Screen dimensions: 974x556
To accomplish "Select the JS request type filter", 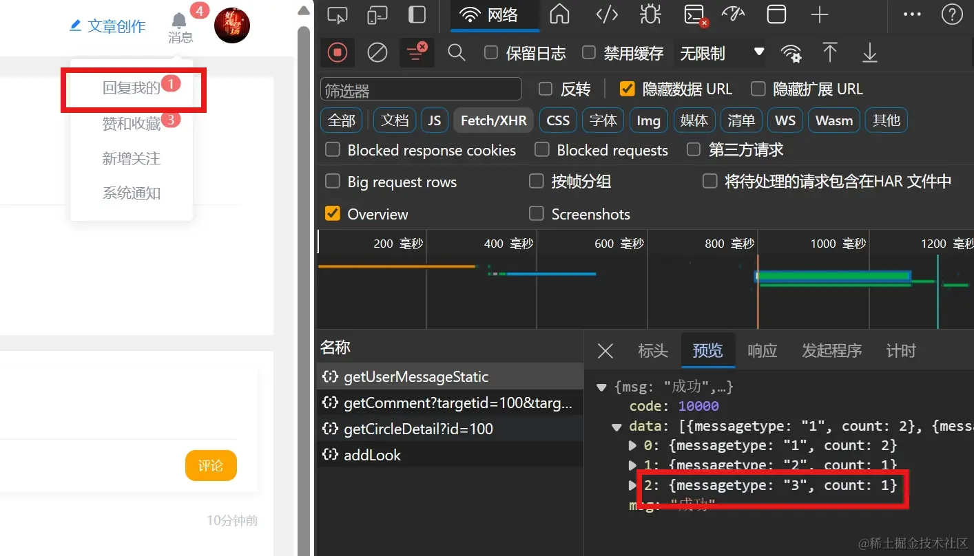I will coord(434,120).
